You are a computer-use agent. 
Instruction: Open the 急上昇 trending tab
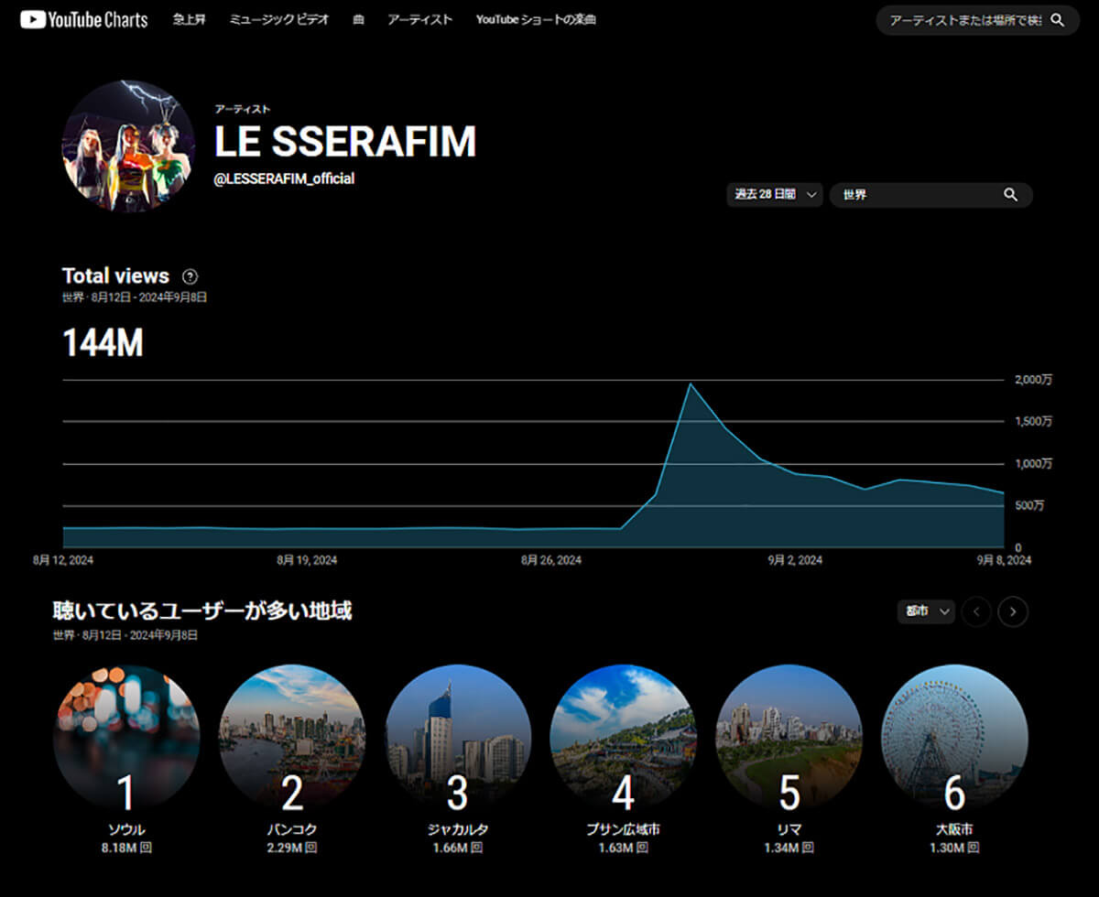click(x=190, y=19)
